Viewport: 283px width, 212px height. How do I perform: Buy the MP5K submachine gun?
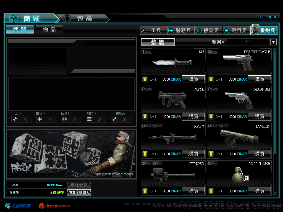tap(193, 116)
